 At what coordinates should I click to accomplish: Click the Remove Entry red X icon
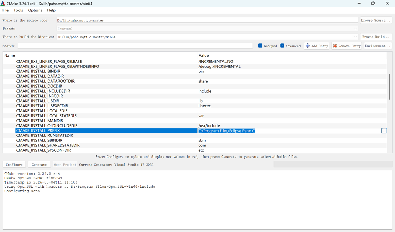335,46
